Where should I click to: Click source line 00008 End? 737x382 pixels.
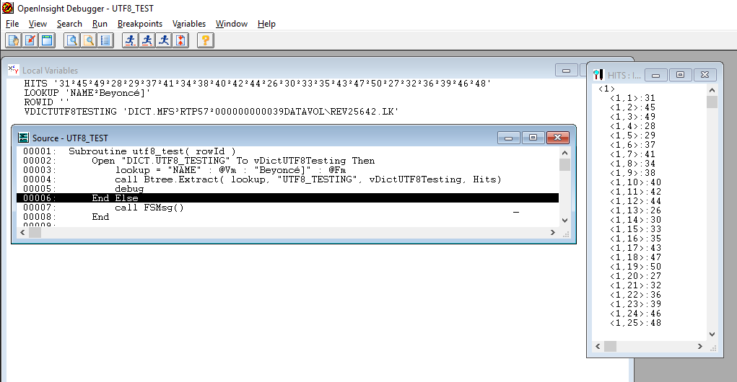pos(288,217)
